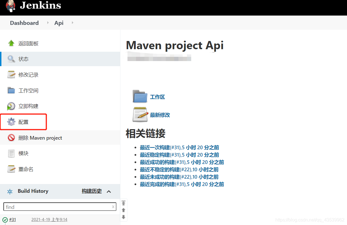Open the Dashboard breadcrumb dropdown arrow

pos(48,23)
